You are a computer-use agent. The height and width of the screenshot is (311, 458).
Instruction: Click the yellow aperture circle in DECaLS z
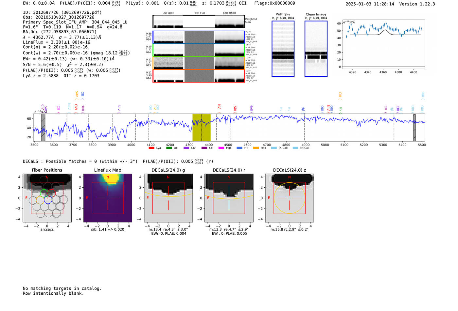tap(290, 198)
